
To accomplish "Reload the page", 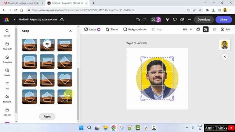I will [x=16, y=10].
